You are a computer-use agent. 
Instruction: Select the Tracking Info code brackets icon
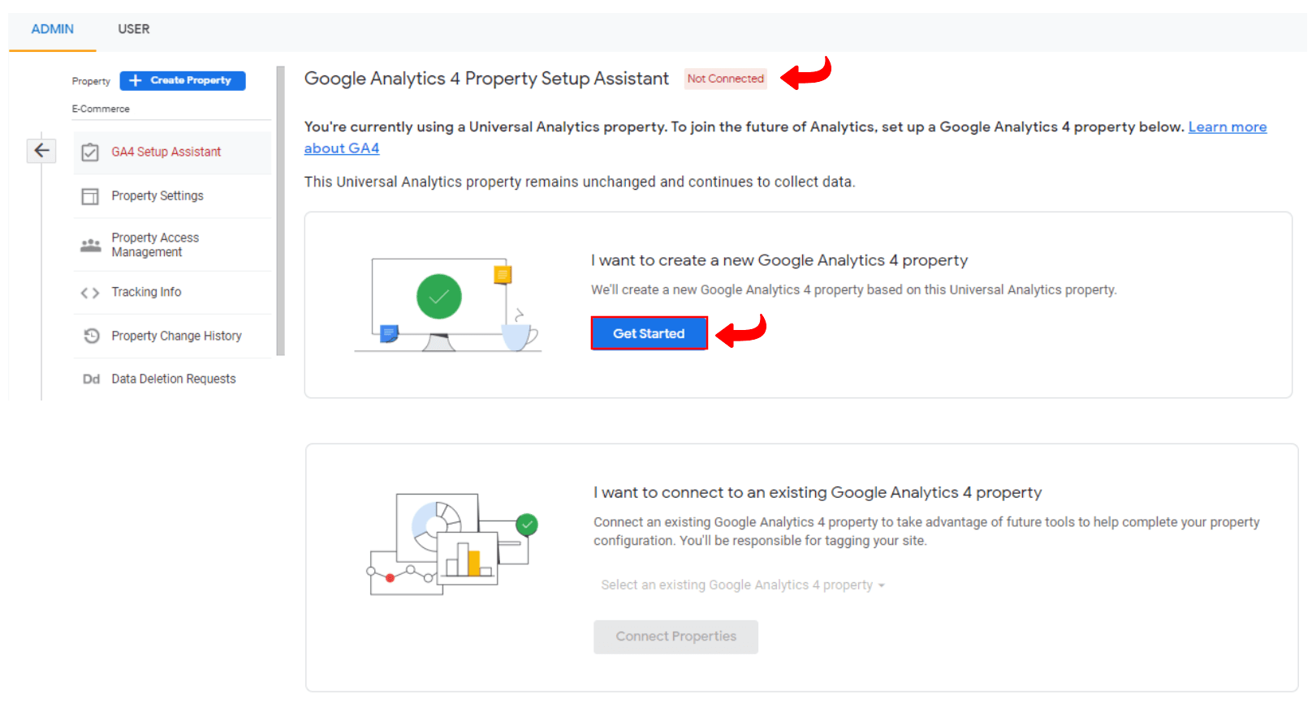pos(91,292)
